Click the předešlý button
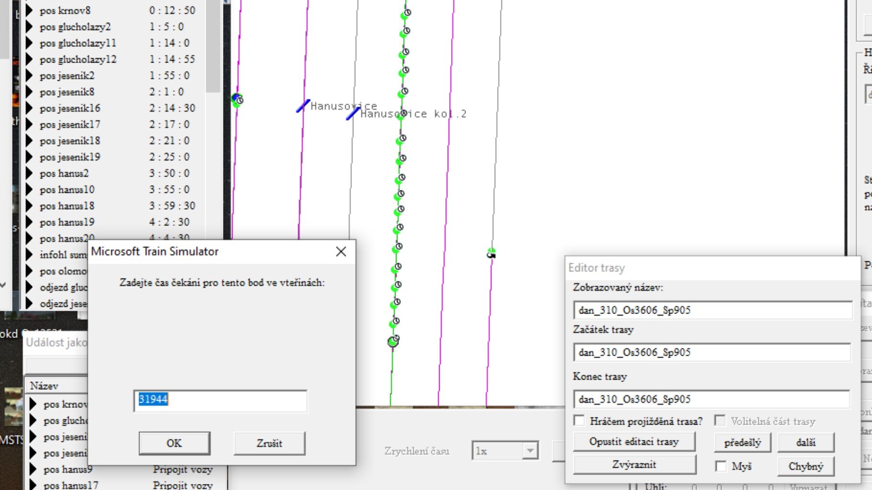 [x=742, y=442]
